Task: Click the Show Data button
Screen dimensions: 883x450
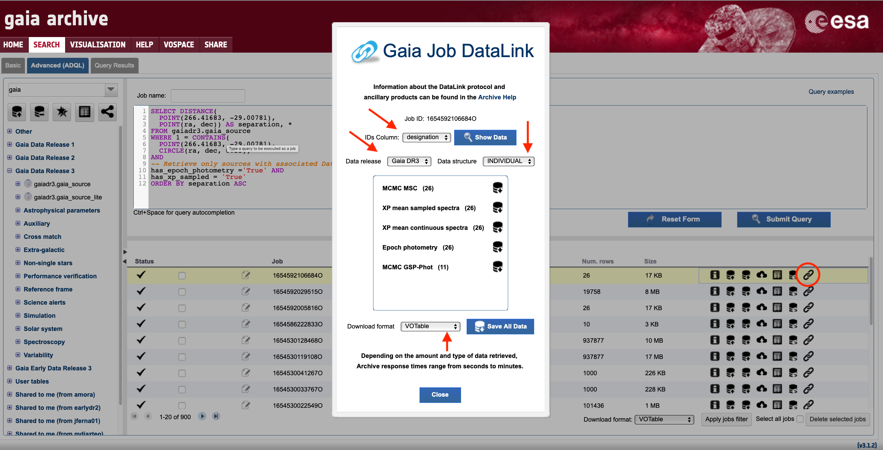Action: click(485, 137)
